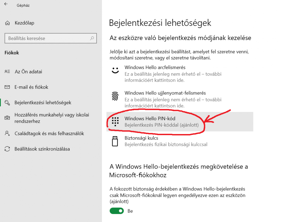Viewport: 281px width, 222px height.
Task: Click the E-mail és fiókok envelope icon
Action: click(7, 87)
